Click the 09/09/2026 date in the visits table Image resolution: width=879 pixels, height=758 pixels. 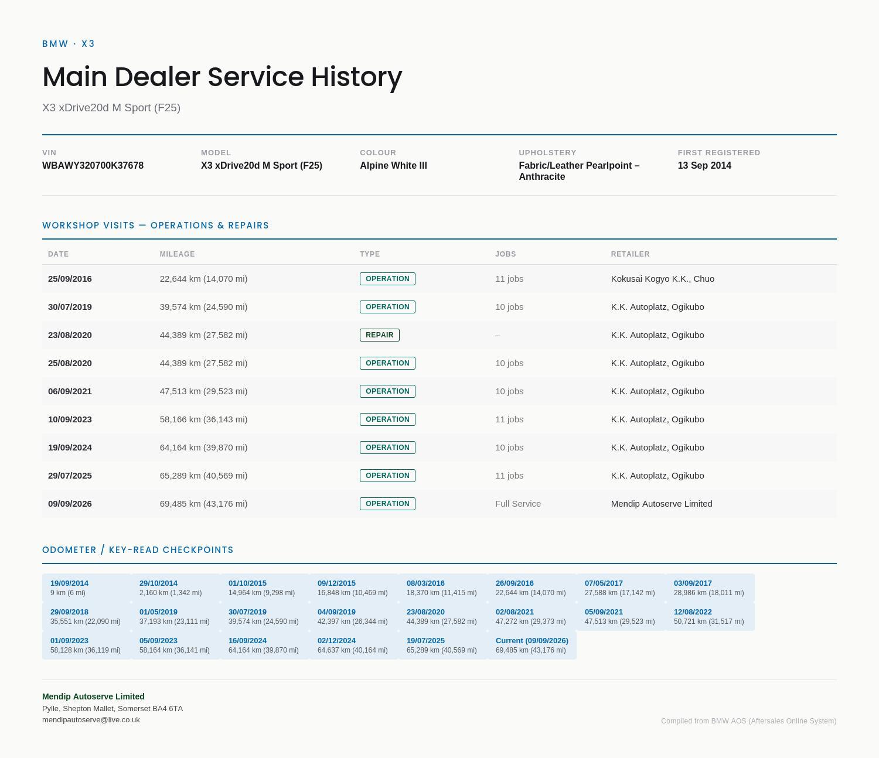click(x=70, y=504)
